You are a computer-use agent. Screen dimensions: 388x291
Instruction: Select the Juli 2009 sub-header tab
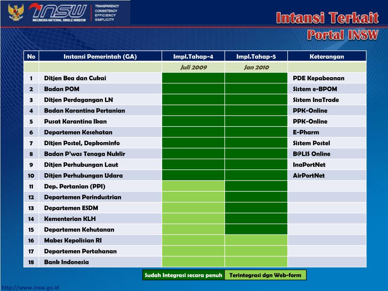click(193, 67)
